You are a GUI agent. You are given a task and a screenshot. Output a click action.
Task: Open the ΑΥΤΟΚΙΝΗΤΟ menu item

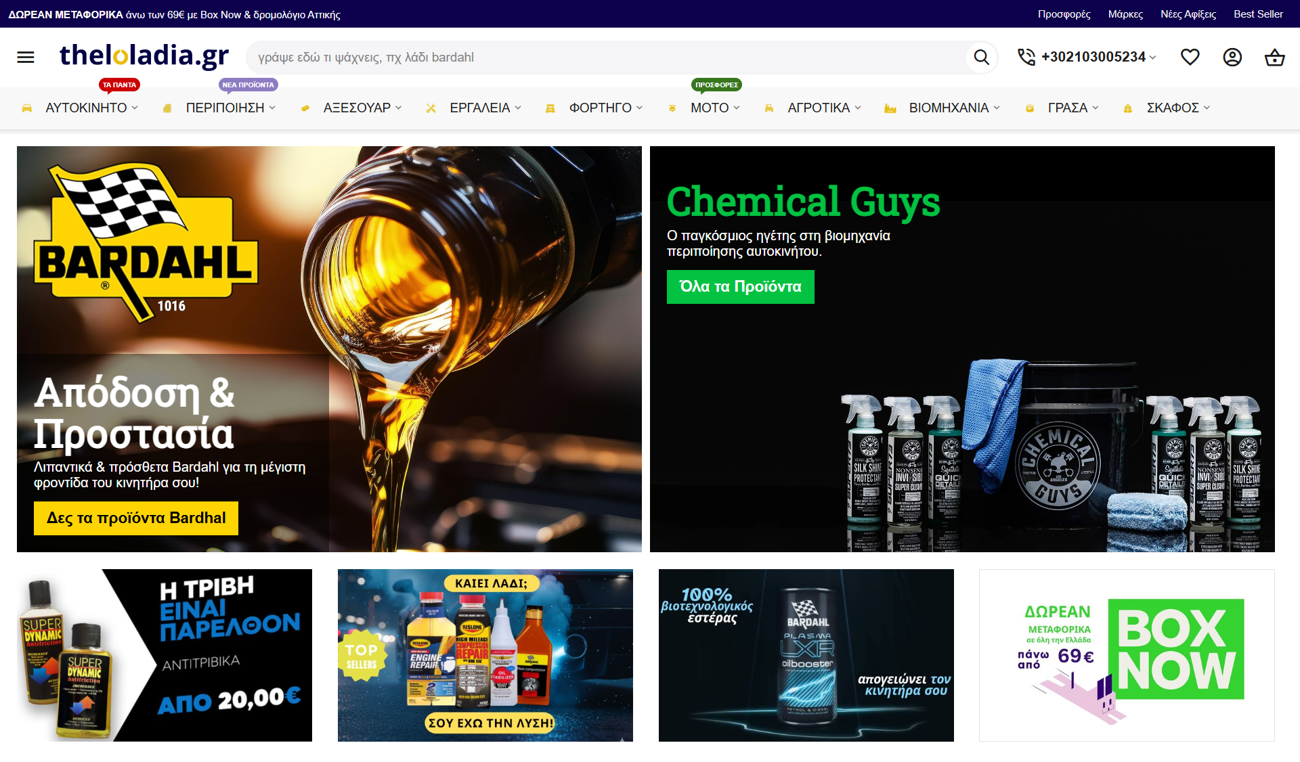point(86,108)
